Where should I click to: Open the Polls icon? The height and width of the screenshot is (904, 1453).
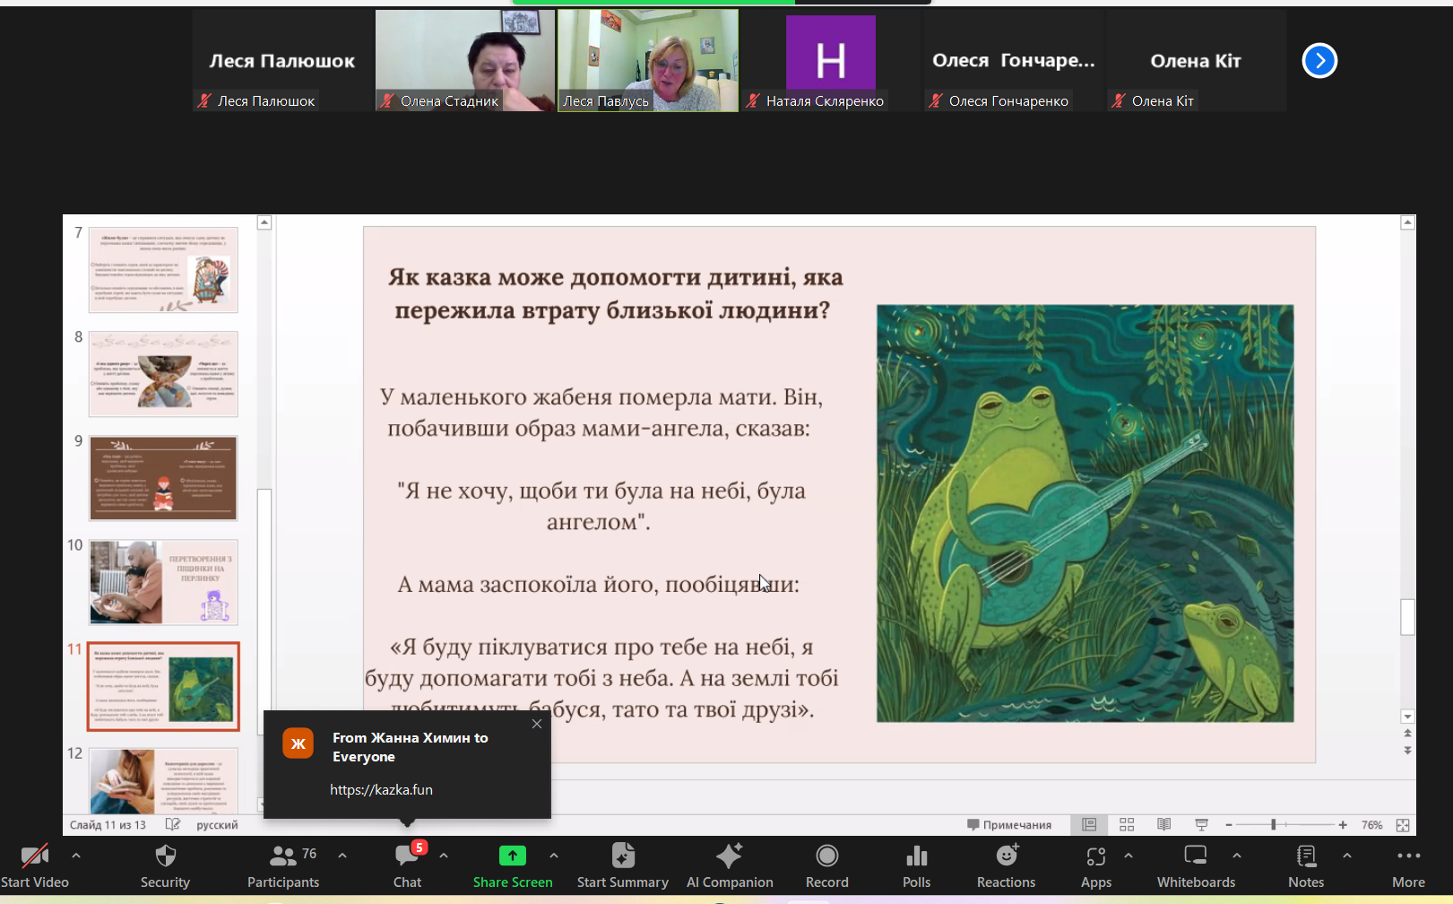916,865
